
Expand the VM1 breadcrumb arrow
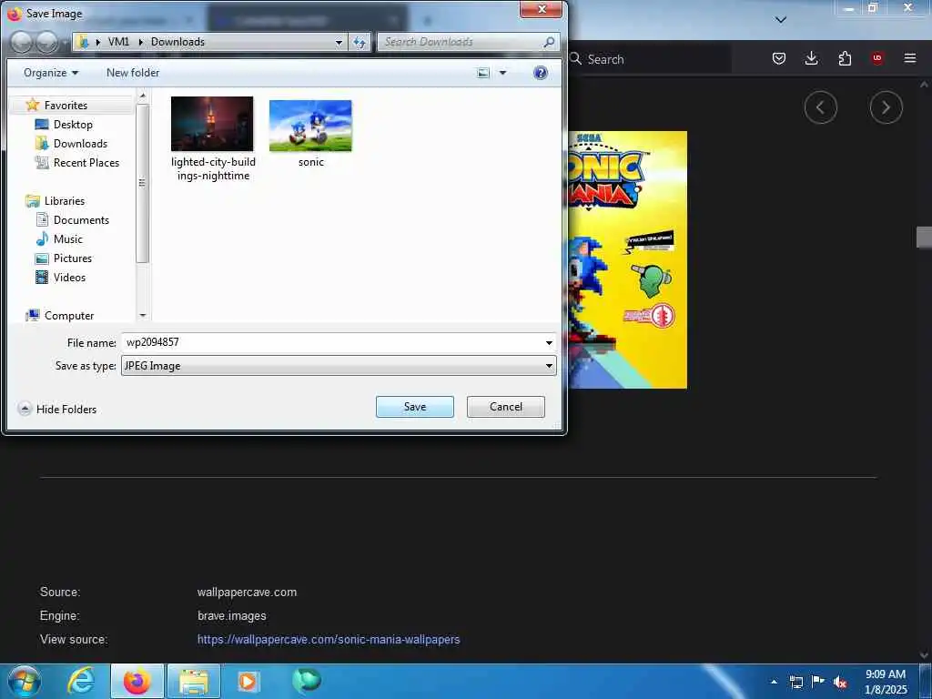coord(141,42)
